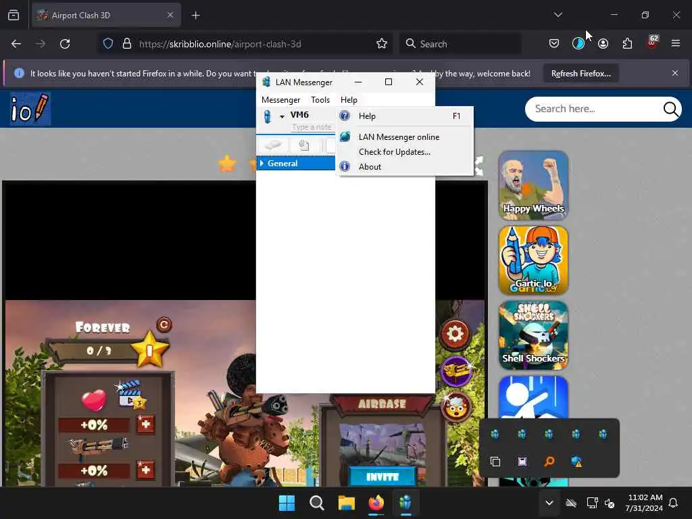Open the notifications bell icon

click(674, 503)
